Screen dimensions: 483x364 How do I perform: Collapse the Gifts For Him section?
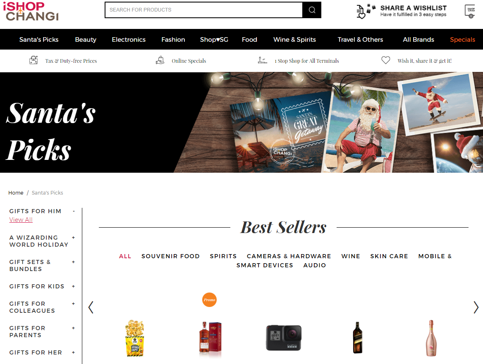[x=74, y=211]
